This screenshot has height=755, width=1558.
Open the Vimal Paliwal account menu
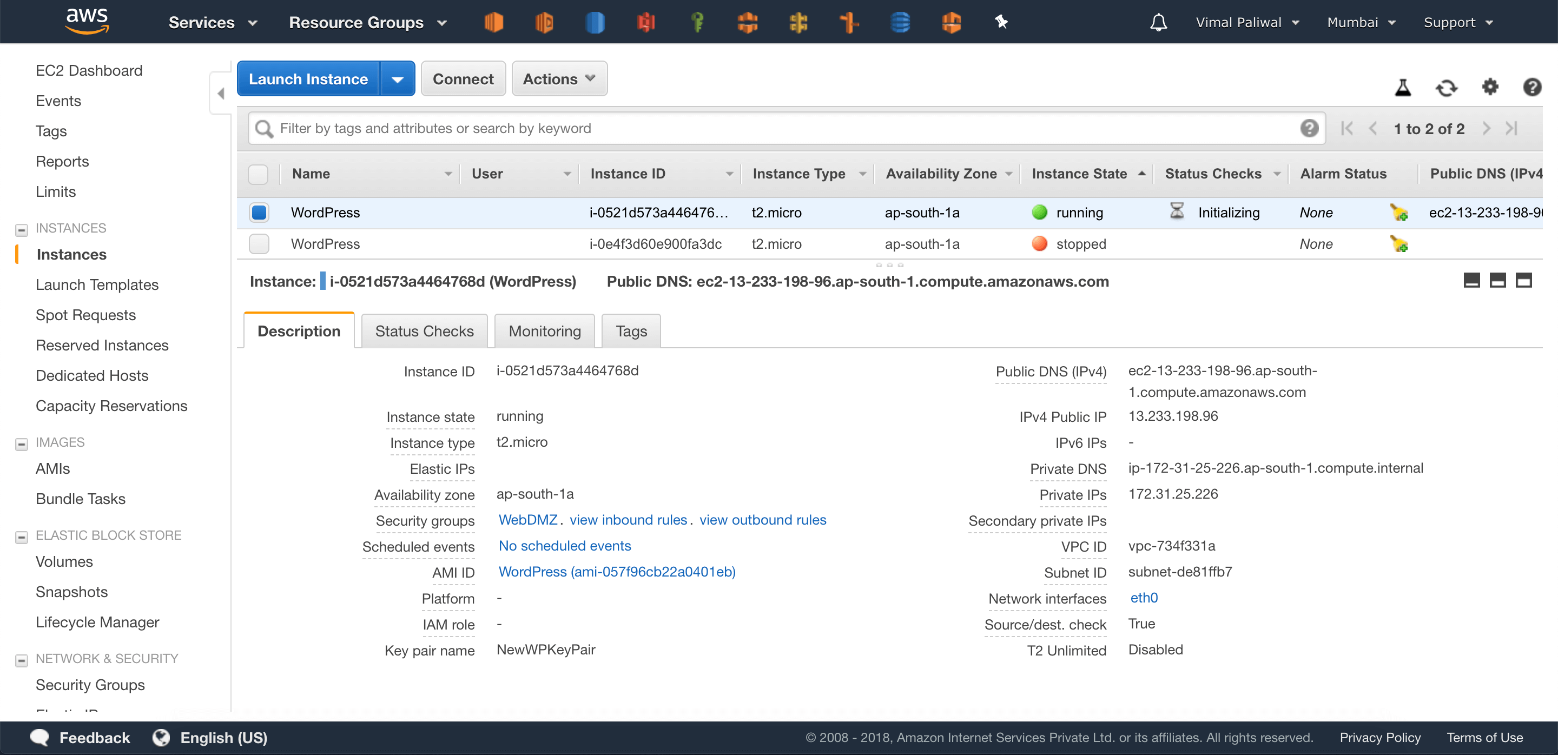pos(1247,23)
